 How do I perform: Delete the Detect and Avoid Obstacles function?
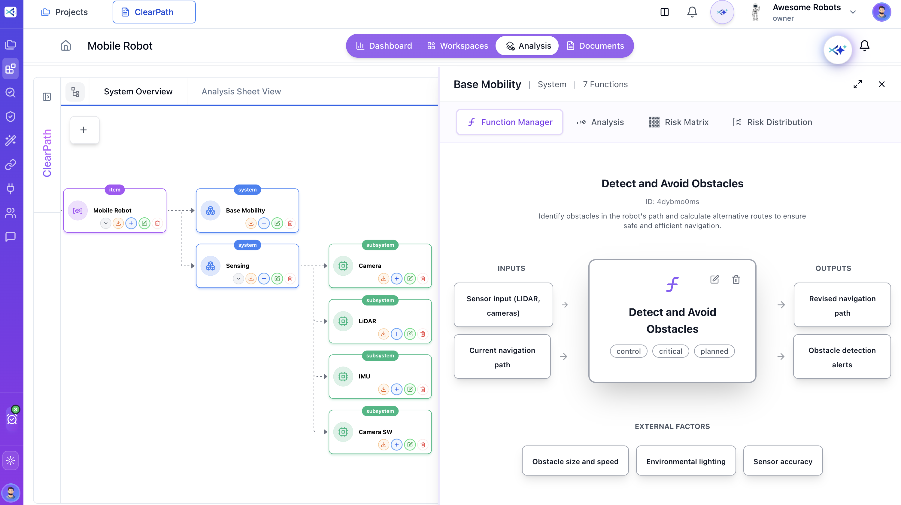[736, 279]
